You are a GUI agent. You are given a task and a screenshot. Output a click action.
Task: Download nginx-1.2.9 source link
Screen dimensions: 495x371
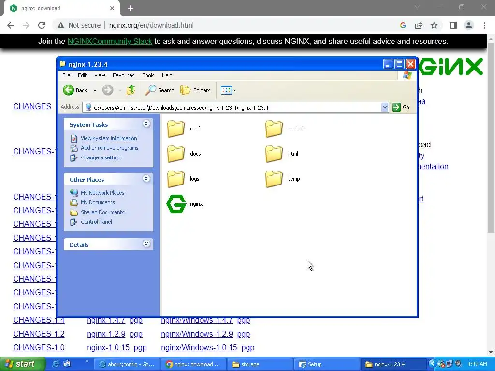click(106, 334)
